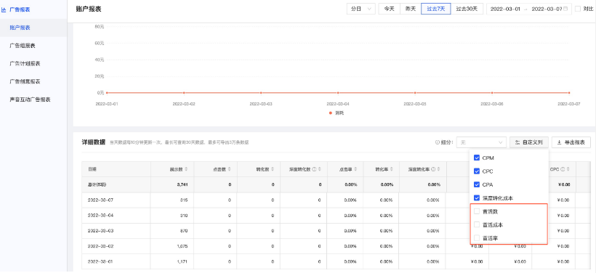Screen dimensions: 596x273
Task: Click the sort arrows beside 深度转化数
Action: (x=320, y=169)
